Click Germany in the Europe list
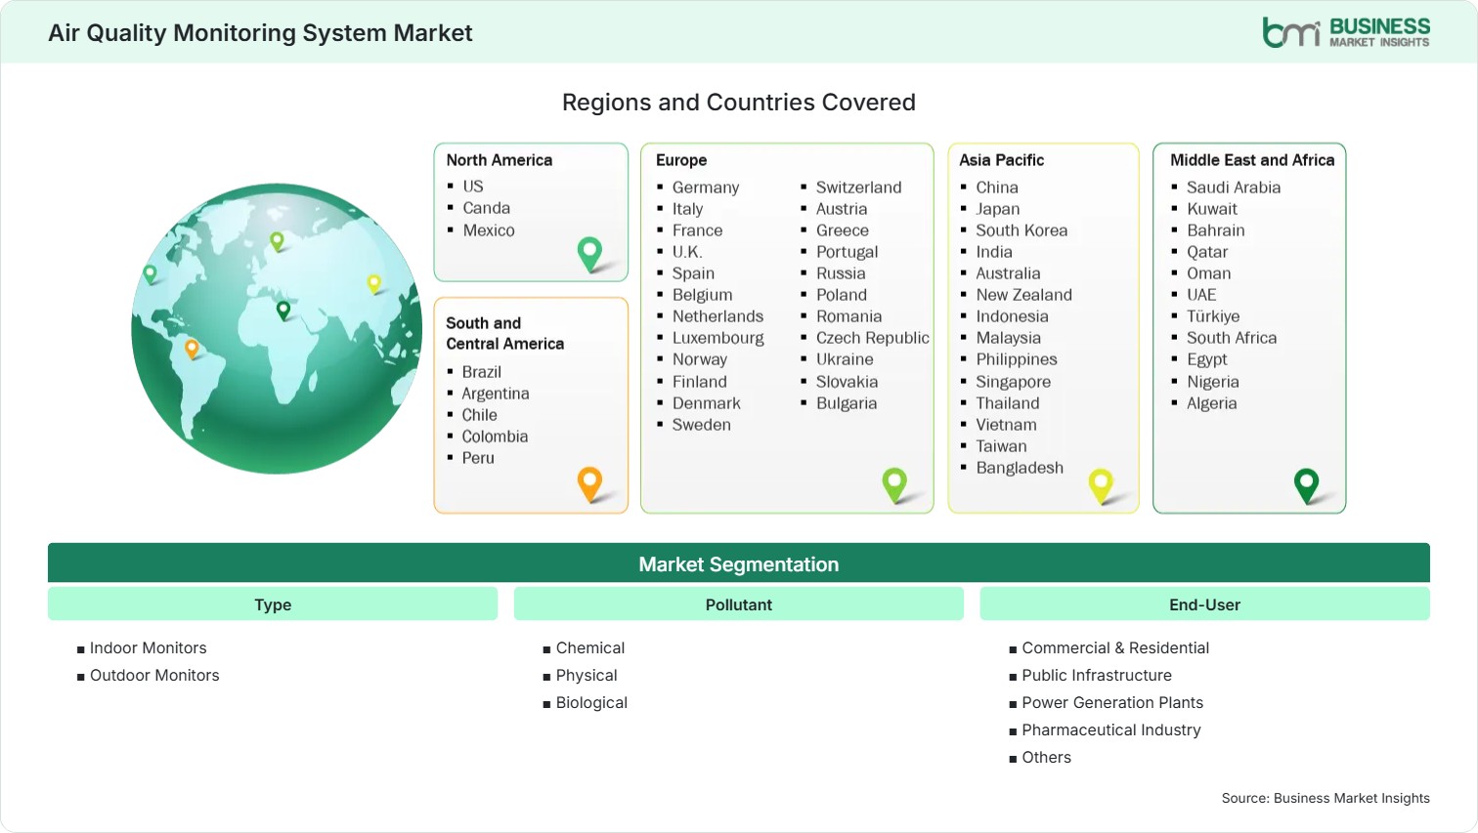 coord(706,187)
